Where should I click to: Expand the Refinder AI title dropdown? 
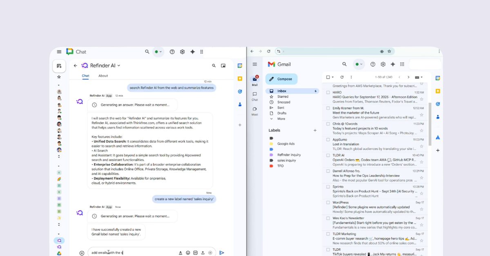tap(118, 65)
